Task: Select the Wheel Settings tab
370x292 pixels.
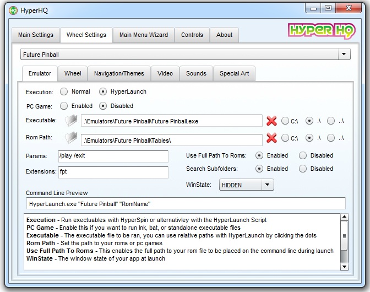Action: point(86,35)
